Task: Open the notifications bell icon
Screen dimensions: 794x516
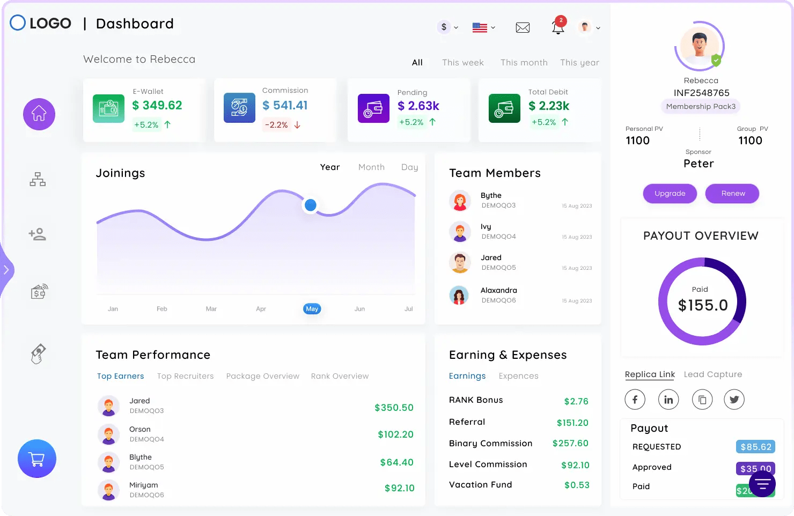Action: [x=558, y=27]
